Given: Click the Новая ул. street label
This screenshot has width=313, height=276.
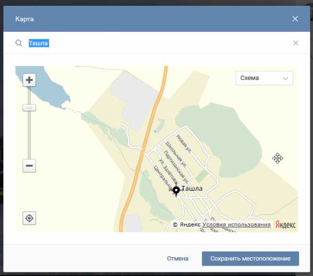Looking at the screenshot, I should pos(184,144).
